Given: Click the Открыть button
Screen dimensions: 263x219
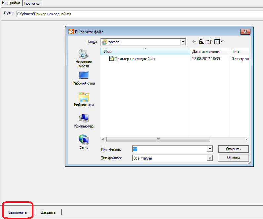Looking at the screenshot, I should 233,149.
